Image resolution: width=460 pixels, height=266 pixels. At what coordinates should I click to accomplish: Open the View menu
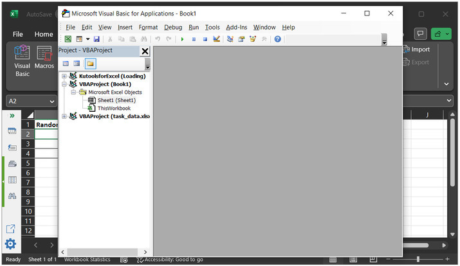point(105,27)
